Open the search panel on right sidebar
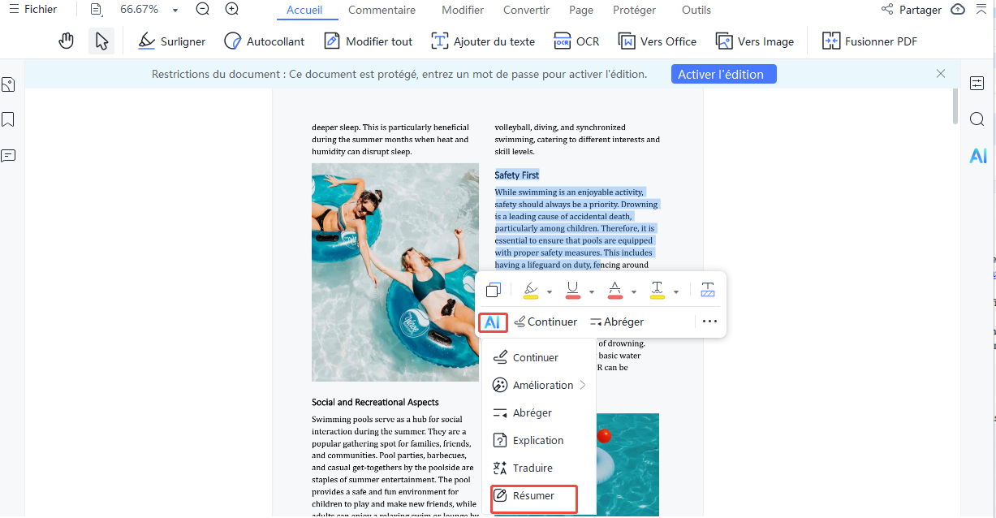 pos(977,119)
